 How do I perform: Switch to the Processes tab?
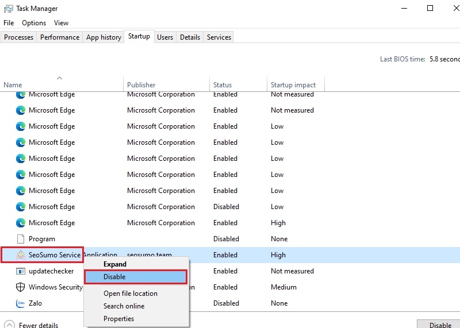tap(19, 37)
